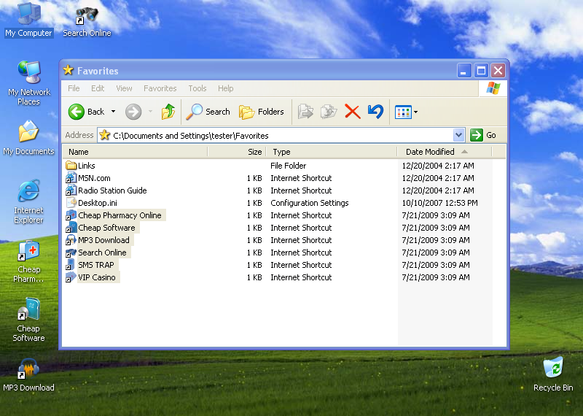The width and height of the screenshot is (583, 416).
Task: Select the SMS TRAP shortcut icon
Action: pos(70,264)
